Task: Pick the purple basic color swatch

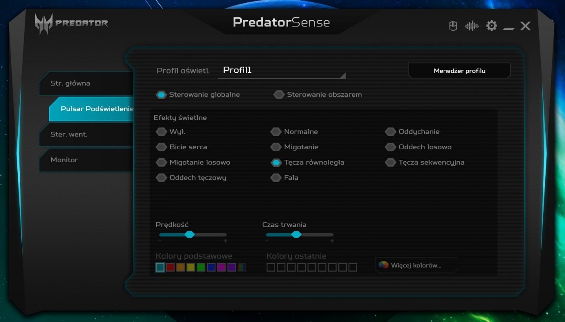Action: (232, 268)
